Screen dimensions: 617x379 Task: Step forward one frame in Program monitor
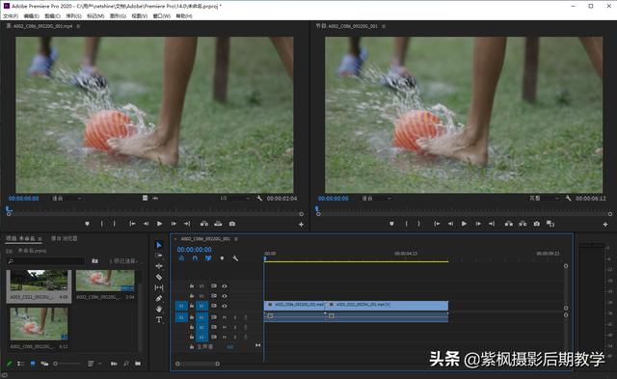pyautogui.click(x=478, y=224)
